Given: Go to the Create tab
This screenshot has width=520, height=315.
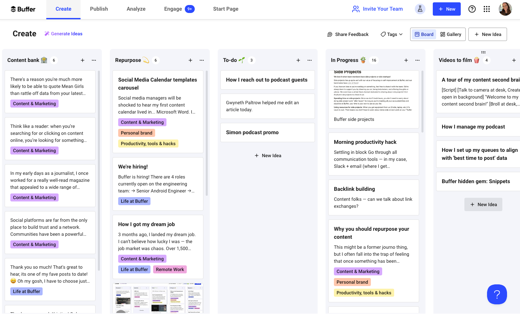Looking at the screenshot, I should pyautogui.click(x=63, y=9).
